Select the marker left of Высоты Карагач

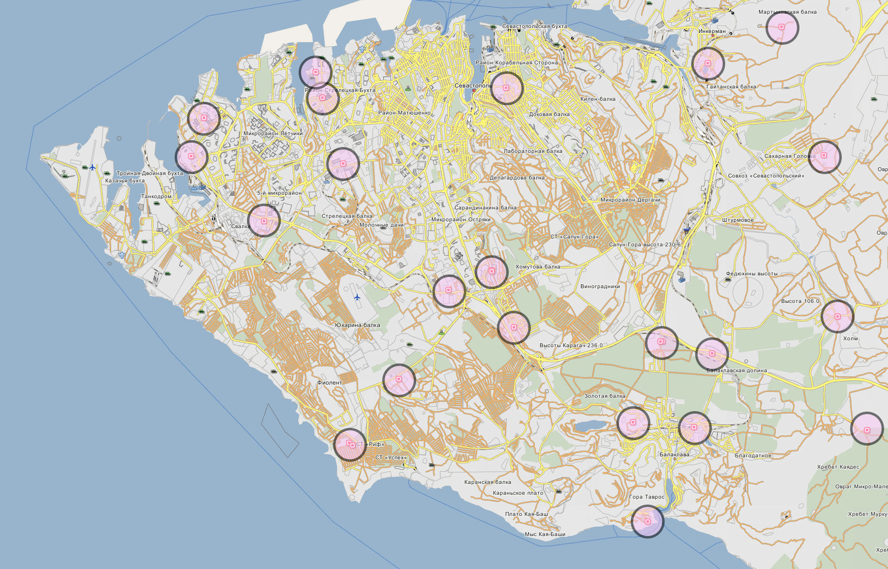coord(514,328)
